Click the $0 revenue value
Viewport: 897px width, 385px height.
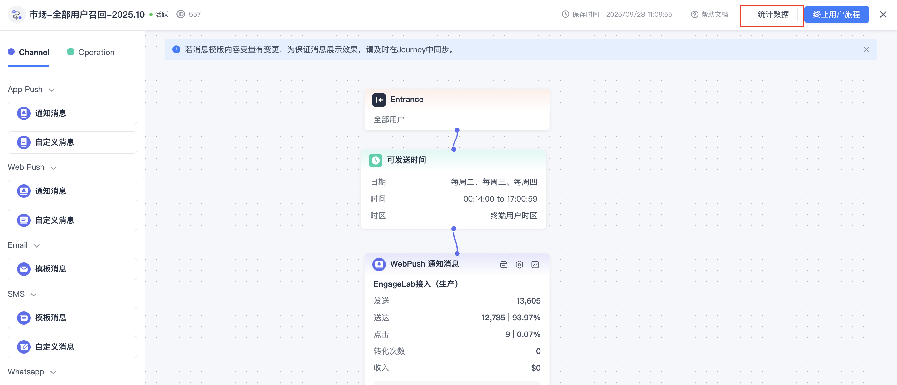535,368
